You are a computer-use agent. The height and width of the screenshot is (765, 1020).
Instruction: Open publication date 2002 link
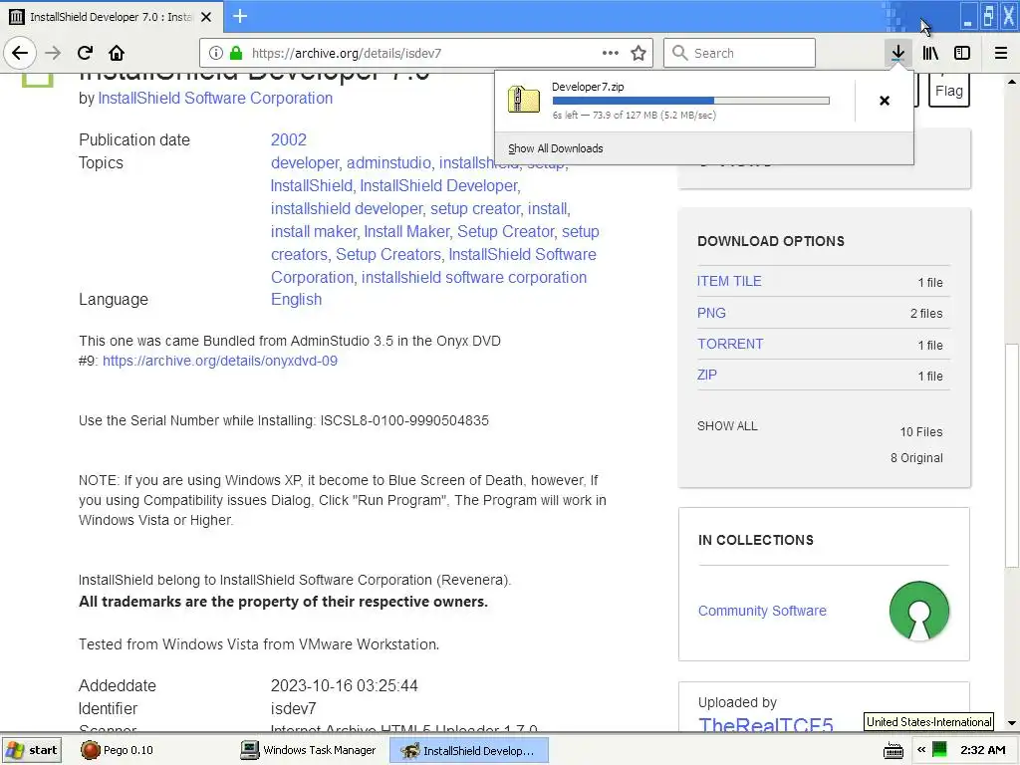(288, 139)
